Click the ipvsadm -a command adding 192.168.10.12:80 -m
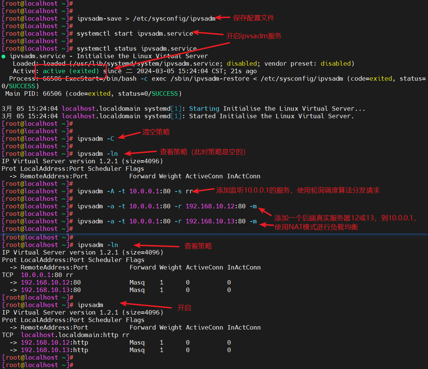 click(167, 206)
